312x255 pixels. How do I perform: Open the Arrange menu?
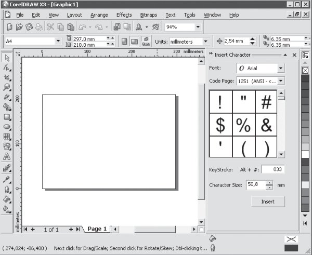(x=99, y=15)
